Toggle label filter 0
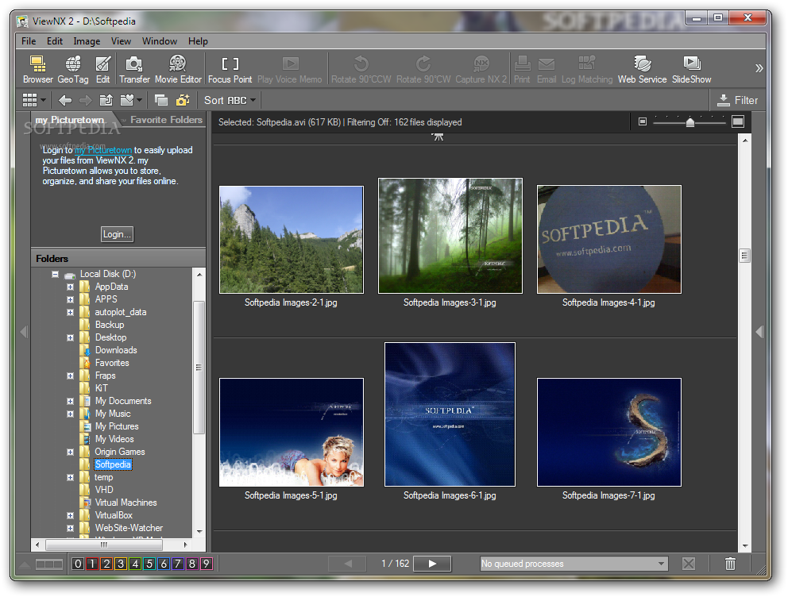 tap(78, 564)
